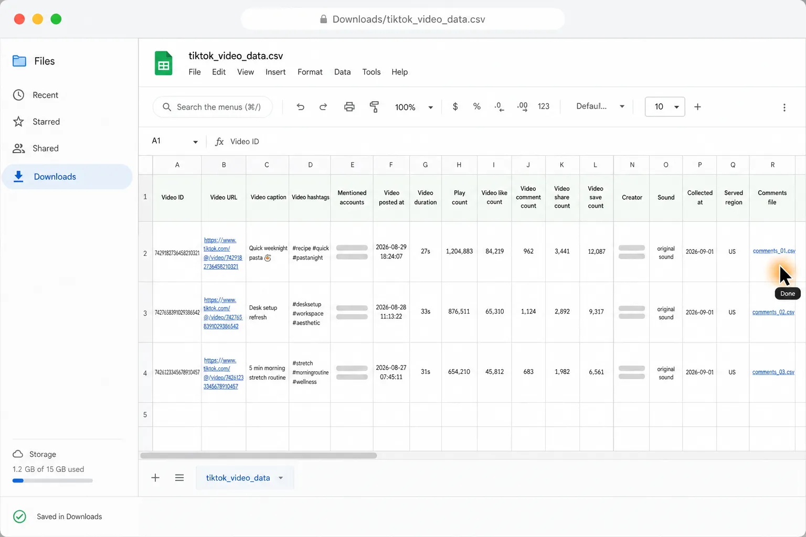Go to Recent in sidebar

tap(46, 95)
